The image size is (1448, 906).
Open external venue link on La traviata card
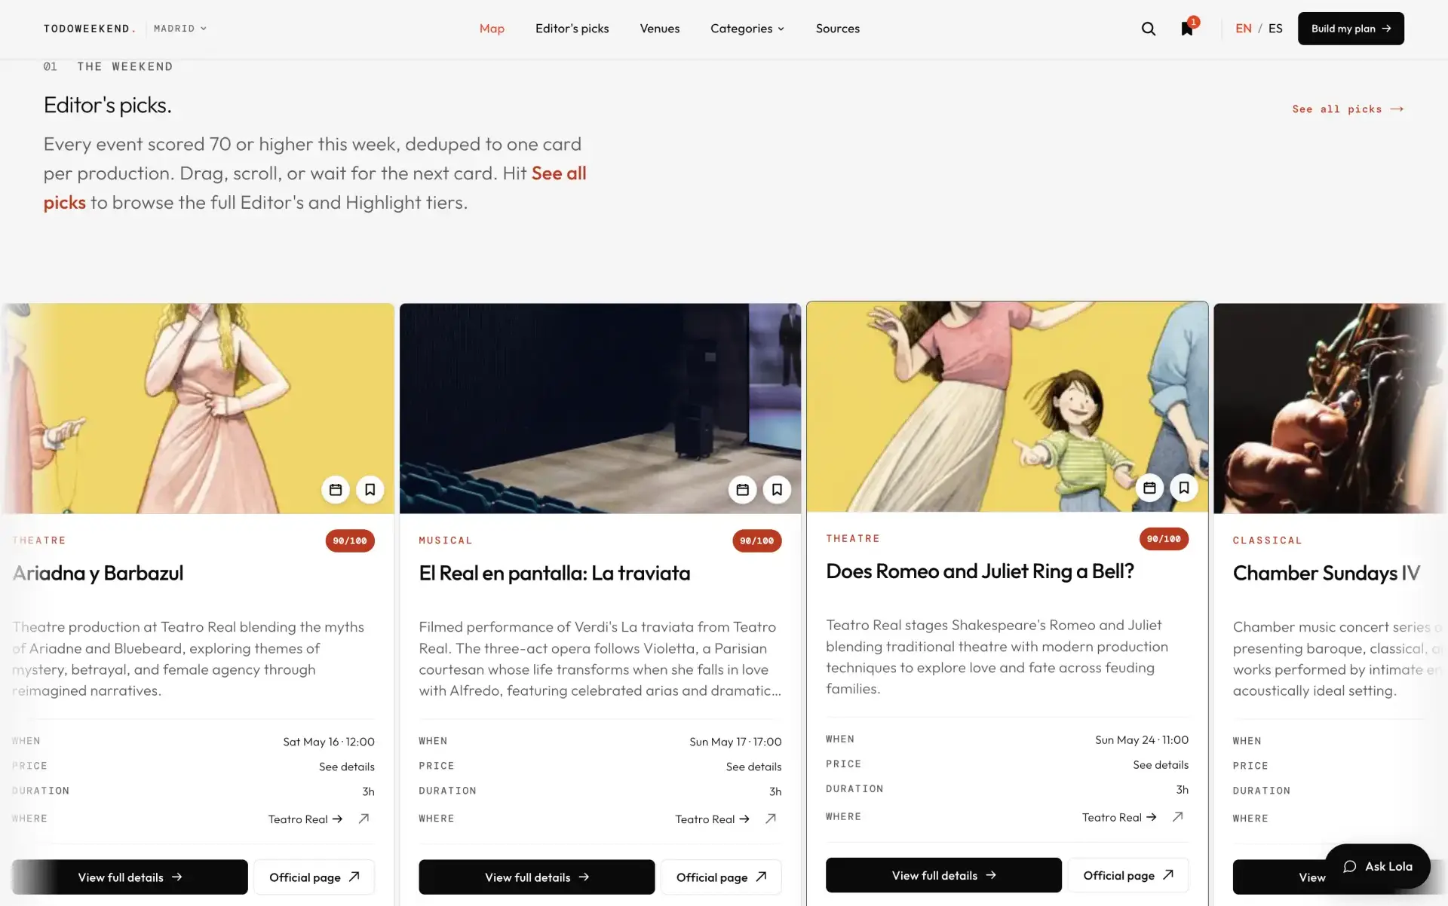click(x=771, y=819)
